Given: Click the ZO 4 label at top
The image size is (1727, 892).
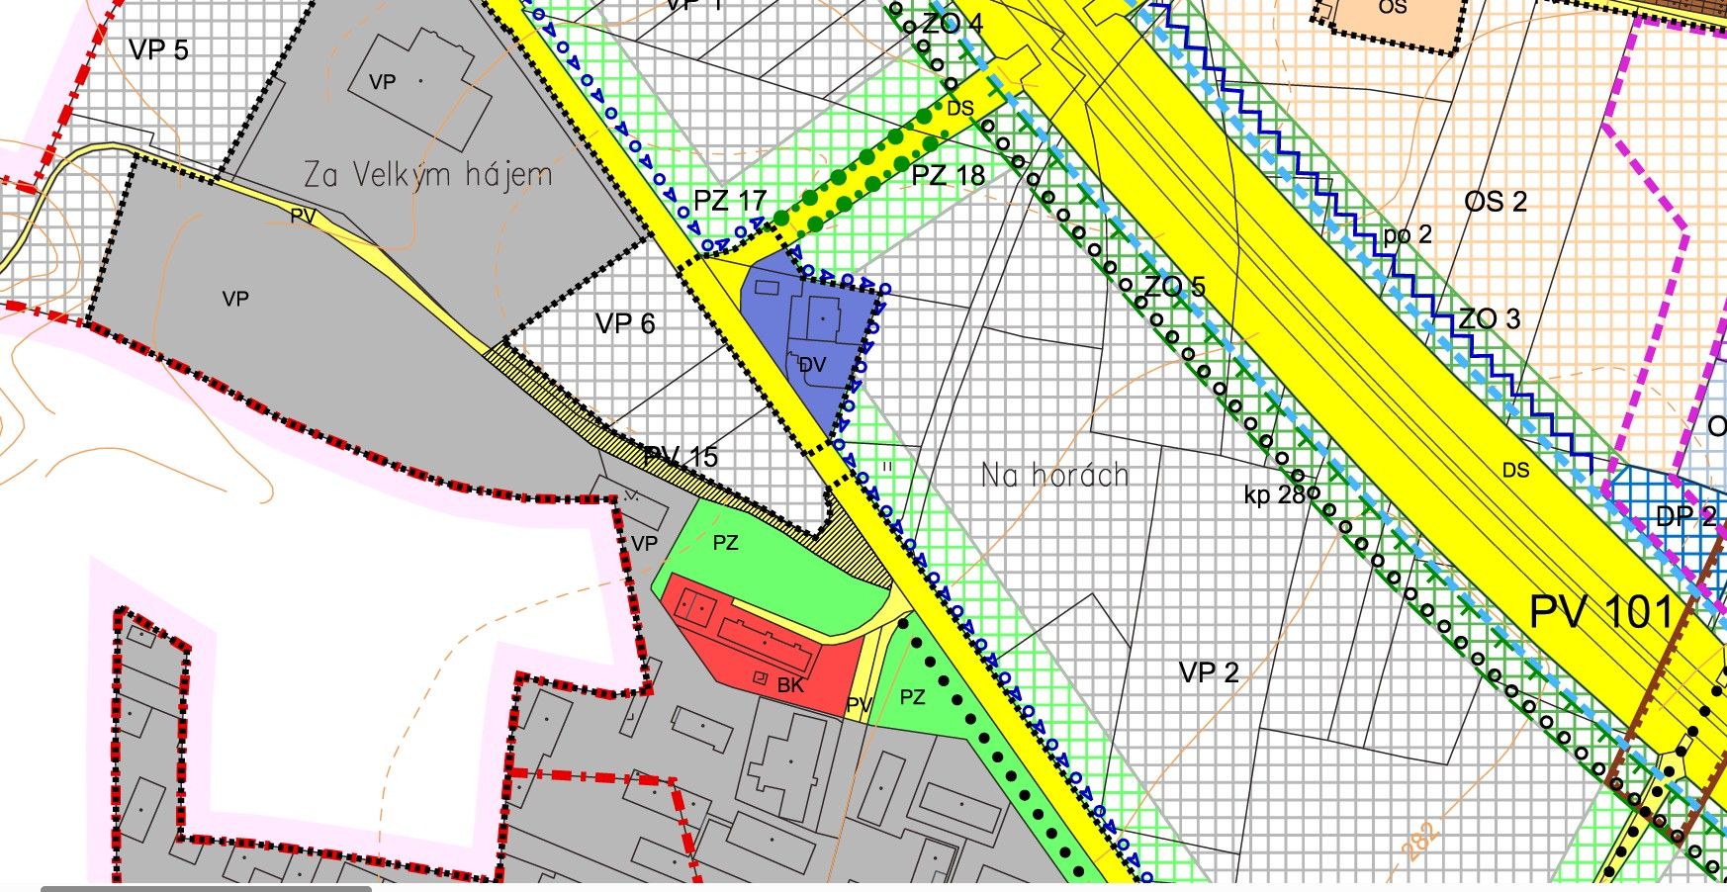Looking at the screenshot, I should (x=951, y=23).
